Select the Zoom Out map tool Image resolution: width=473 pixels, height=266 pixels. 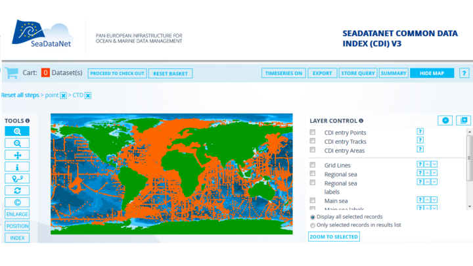point(17,143)
